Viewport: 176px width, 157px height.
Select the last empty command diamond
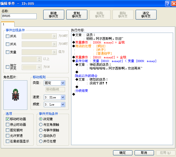[74, 94]
